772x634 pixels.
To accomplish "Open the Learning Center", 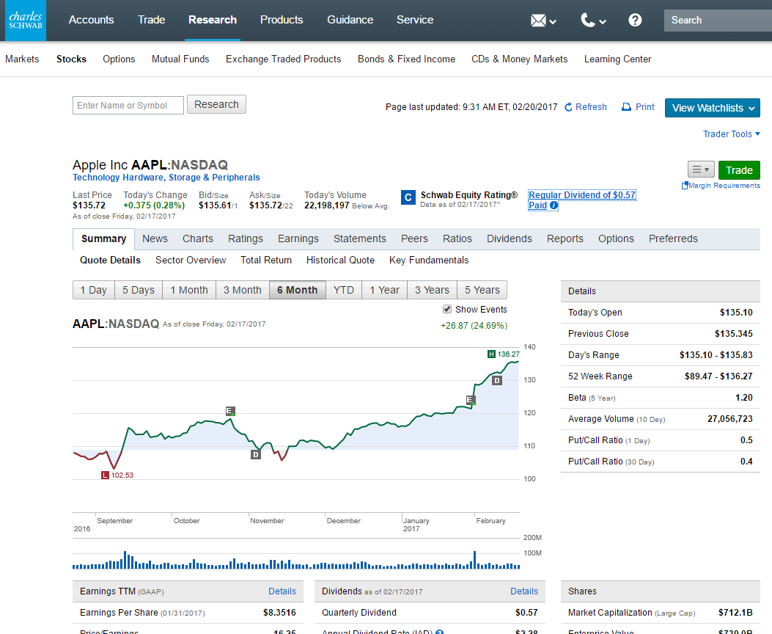I will 617,59.
